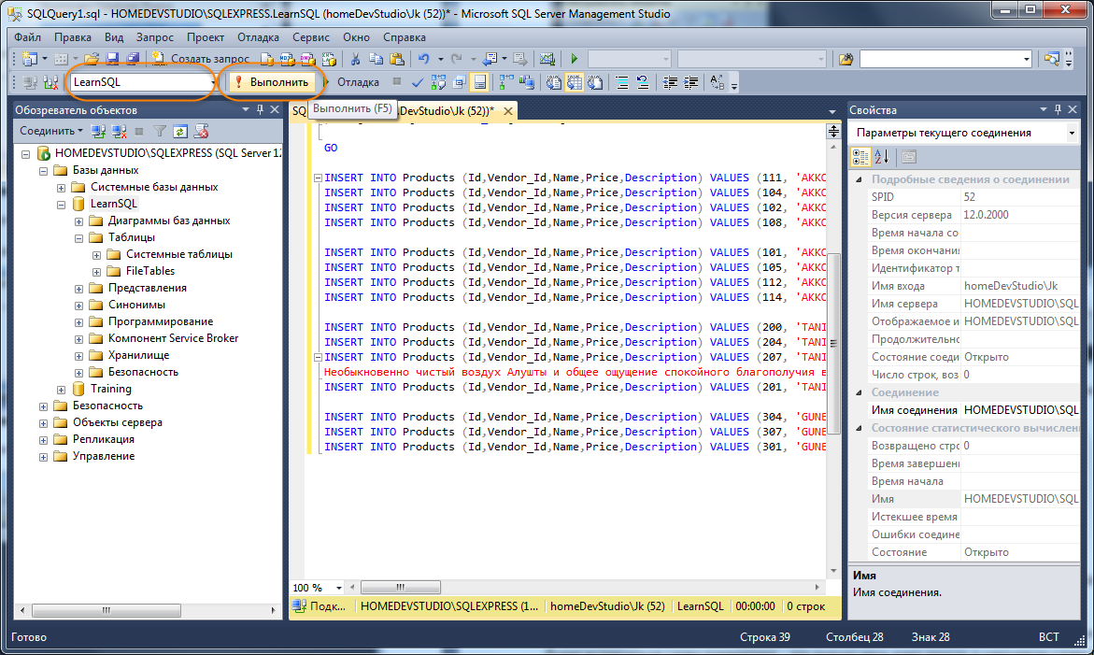Click the Disconnect icon in Object Explorer
This screenshot has height=655, width=1094.
pos(120,131)
